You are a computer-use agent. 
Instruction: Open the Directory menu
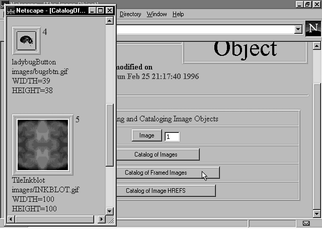130,14
